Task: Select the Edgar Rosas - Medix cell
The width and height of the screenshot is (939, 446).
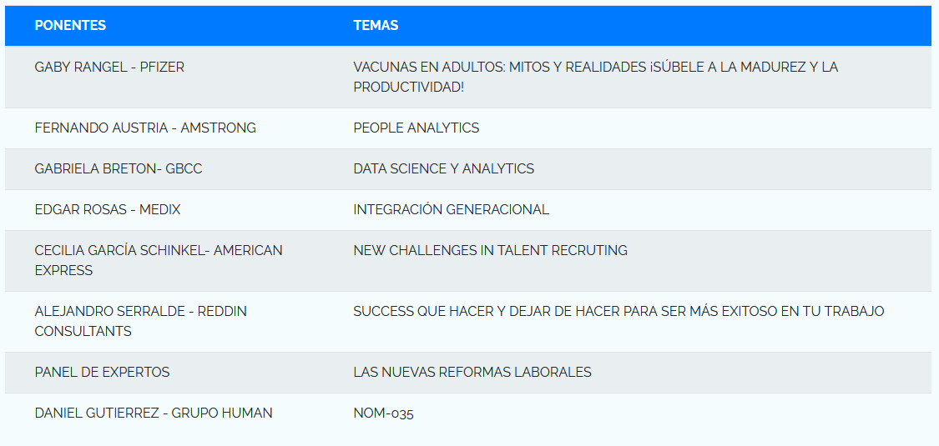Action: tap(108, 209)
